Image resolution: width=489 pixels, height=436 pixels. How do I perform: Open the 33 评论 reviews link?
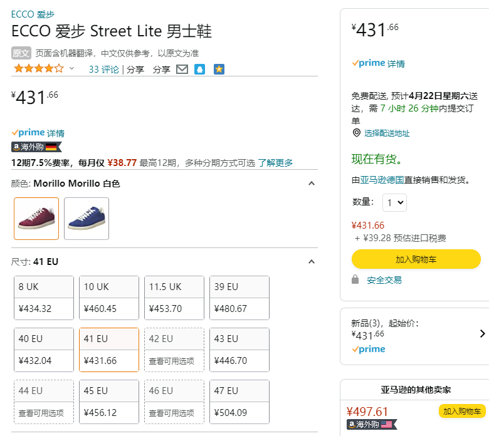(x=103, y=69)
